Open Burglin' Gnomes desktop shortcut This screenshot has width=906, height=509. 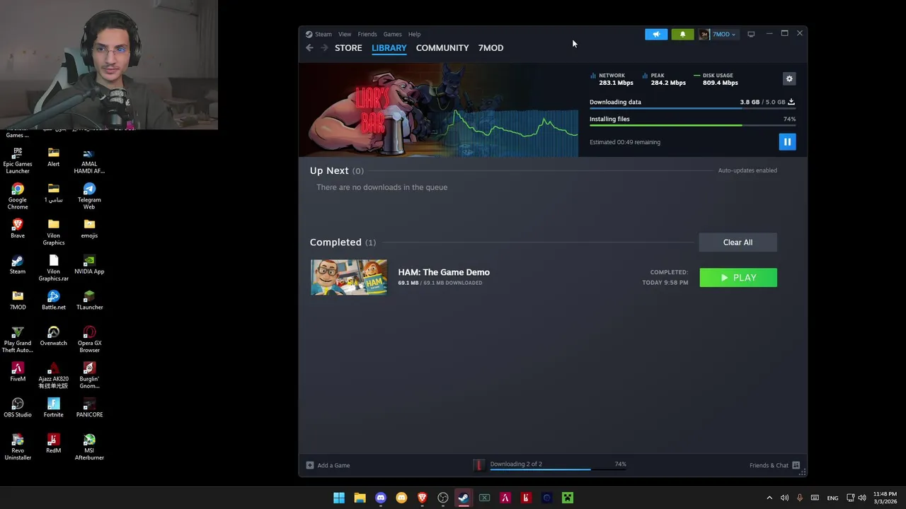pyautogui.click(x=89, y=375)
